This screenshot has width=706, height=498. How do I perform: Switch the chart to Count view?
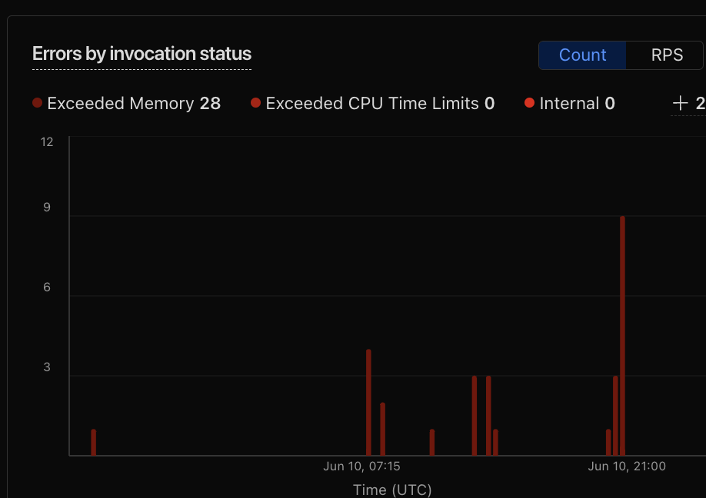(x=582, y=55)
